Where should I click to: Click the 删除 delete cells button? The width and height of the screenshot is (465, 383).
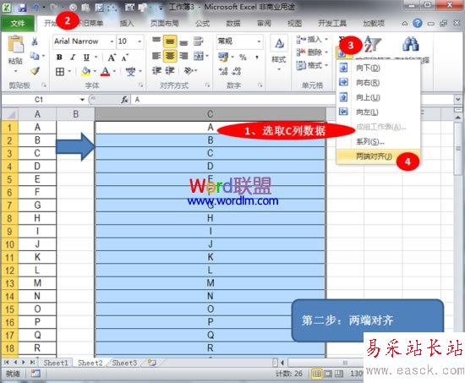312,52
